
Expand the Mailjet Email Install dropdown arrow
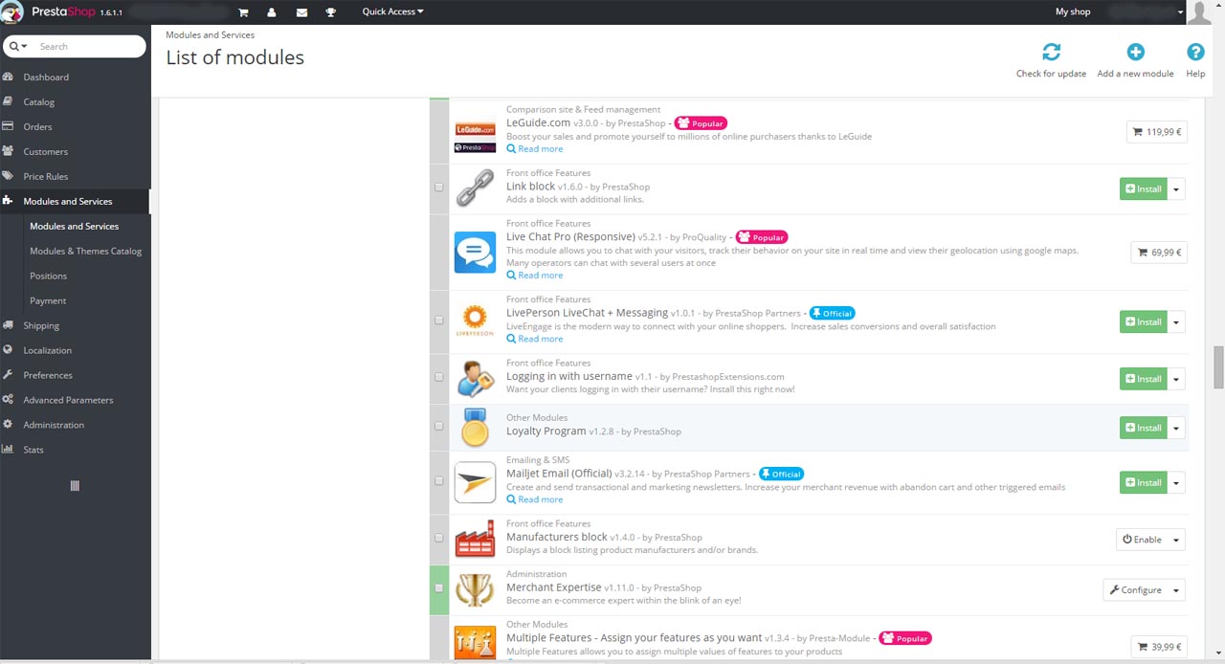coord(1176,482)
